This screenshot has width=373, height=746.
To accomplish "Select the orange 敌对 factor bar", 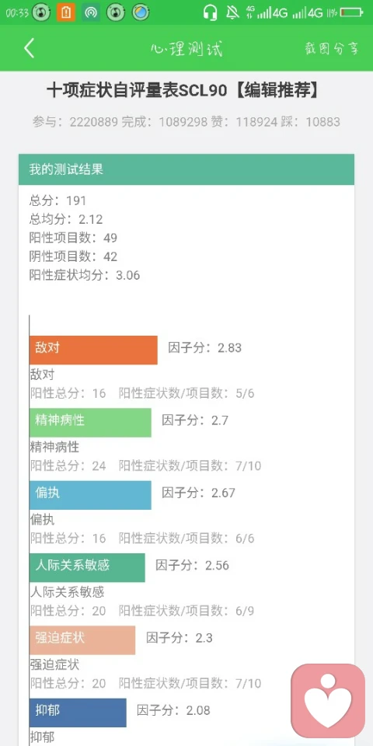I will 93,350.
